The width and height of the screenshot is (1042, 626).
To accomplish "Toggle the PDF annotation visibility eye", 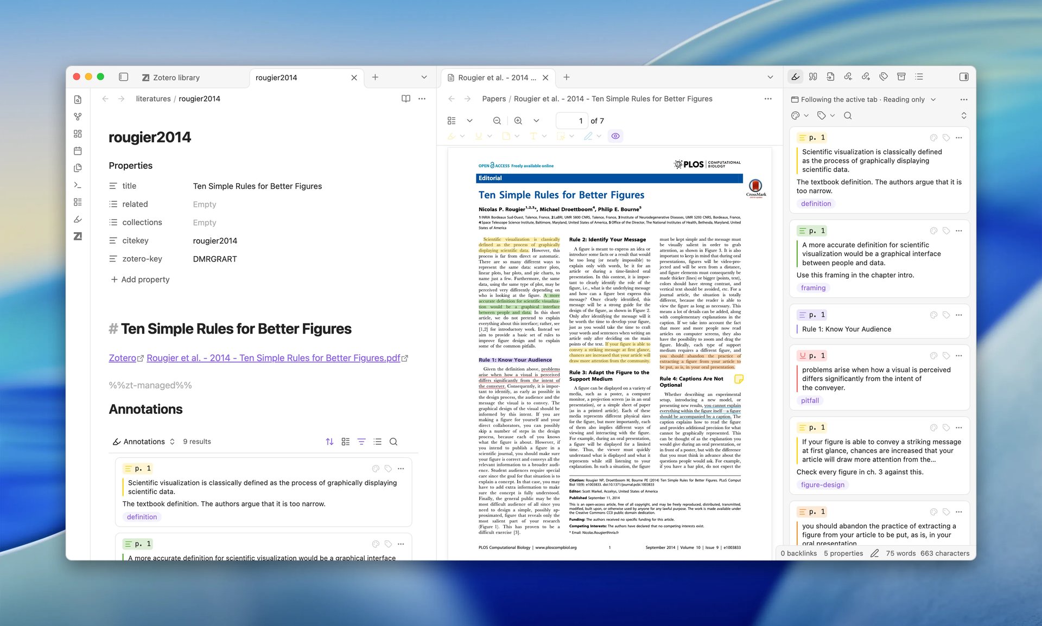I will tap(615, 136).
